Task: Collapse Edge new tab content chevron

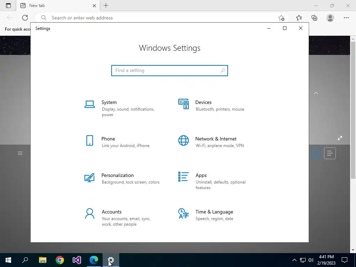Action: coord(316,93)
